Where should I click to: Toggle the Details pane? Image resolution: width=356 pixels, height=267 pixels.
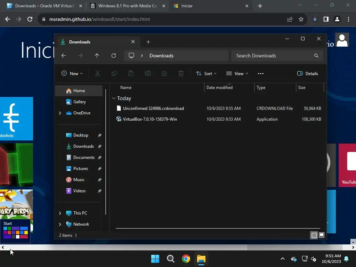click(307, 74)
